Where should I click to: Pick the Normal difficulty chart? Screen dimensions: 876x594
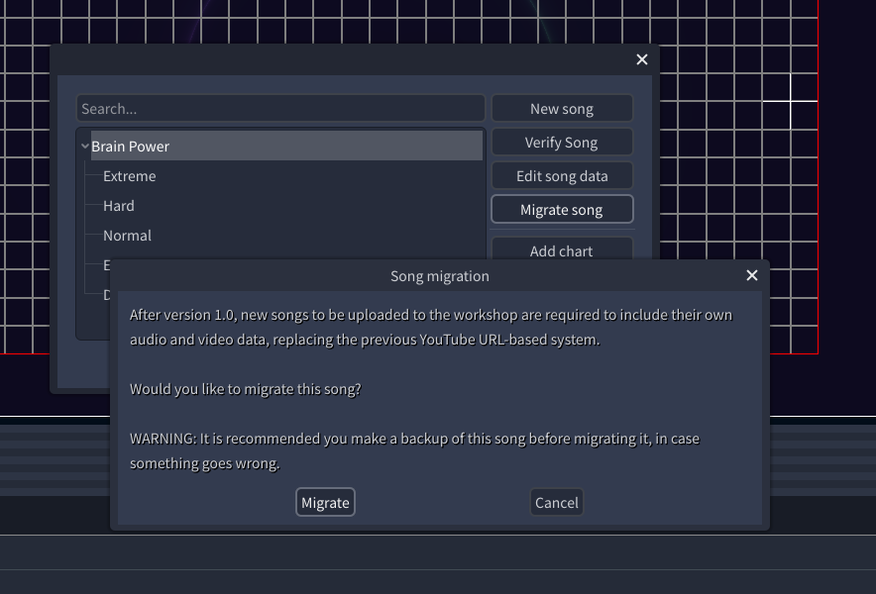point(127,236)
